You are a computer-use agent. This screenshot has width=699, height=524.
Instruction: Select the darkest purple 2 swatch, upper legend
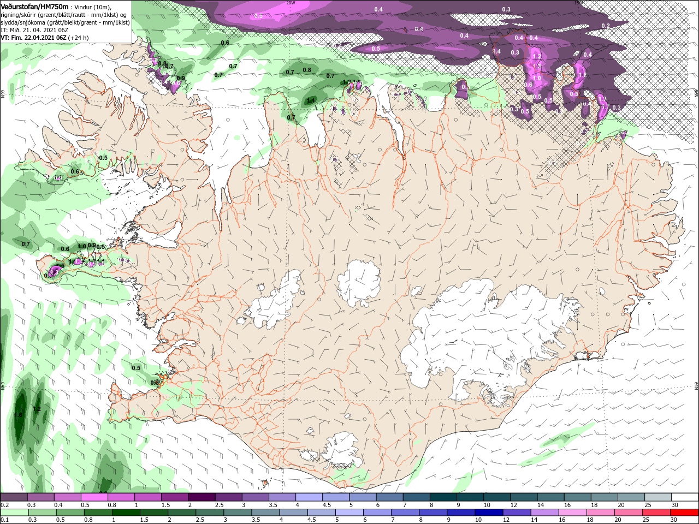coord(201,497)
